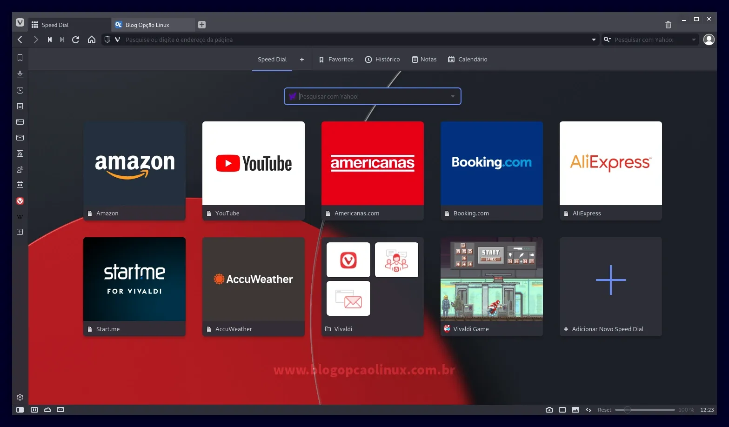
Task: Open the History panel in sidebar
Action: [x=20, y=90]
